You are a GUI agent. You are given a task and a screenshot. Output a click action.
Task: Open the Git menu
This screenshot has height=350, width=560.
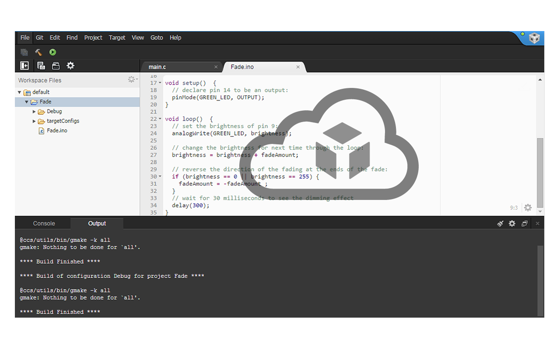tap(39, 38)
